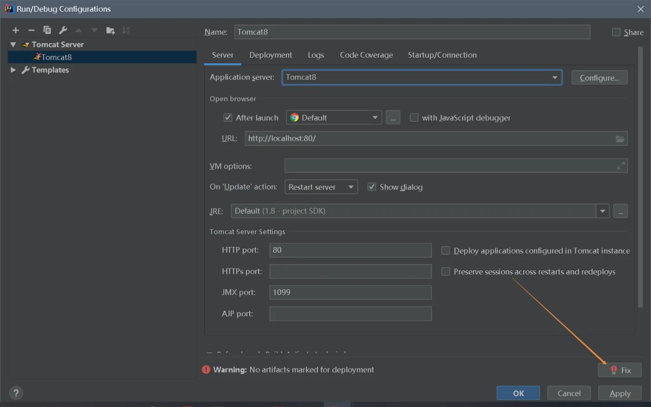Click the right panel vertical scrollbar
Screen dimensions: 651x407
[x=641, y=177]
